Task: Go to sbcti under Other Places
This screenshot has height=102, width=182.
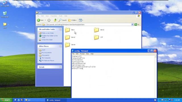Action: point(44,50)
